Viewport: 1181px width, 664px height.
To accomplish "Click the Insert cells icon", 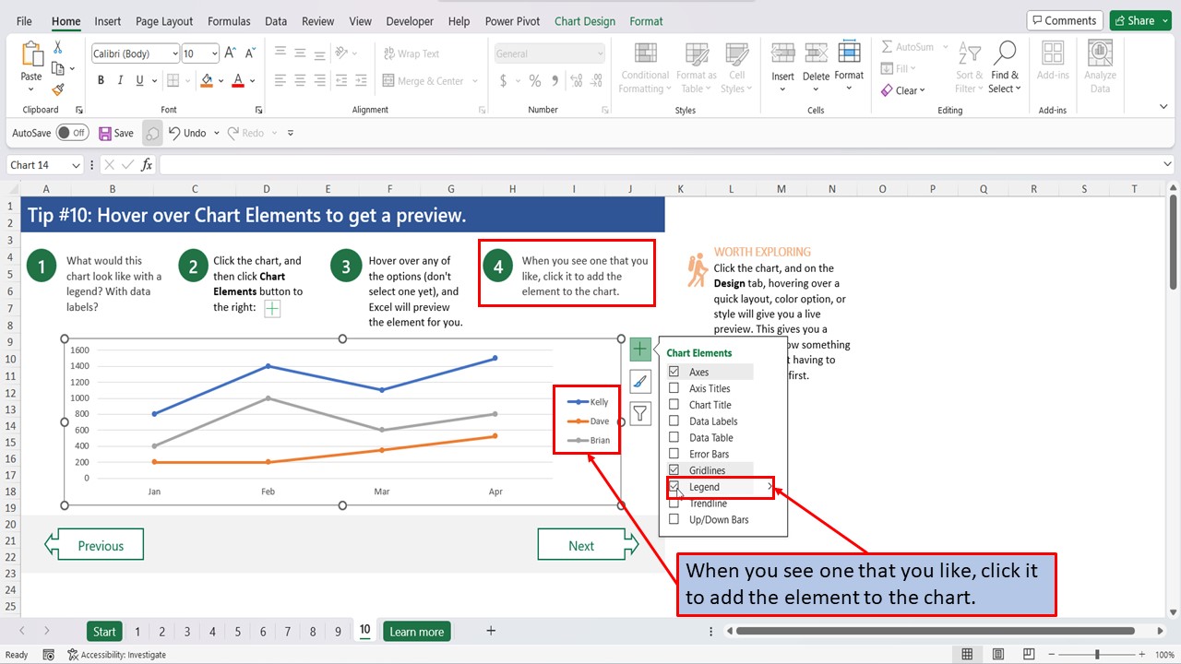I will click(782, 54).
